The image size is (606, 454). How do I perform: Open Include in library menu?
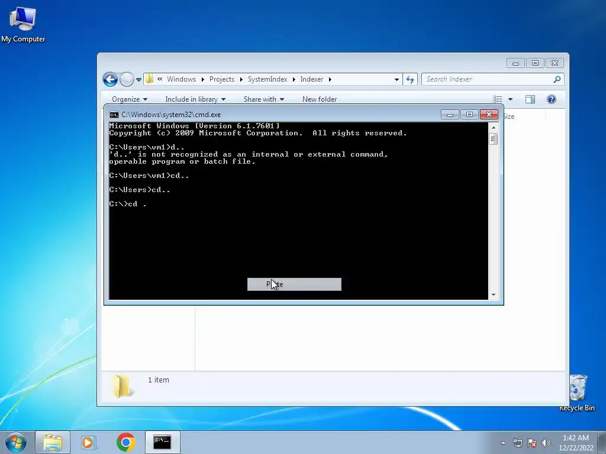tap(195, 99)
